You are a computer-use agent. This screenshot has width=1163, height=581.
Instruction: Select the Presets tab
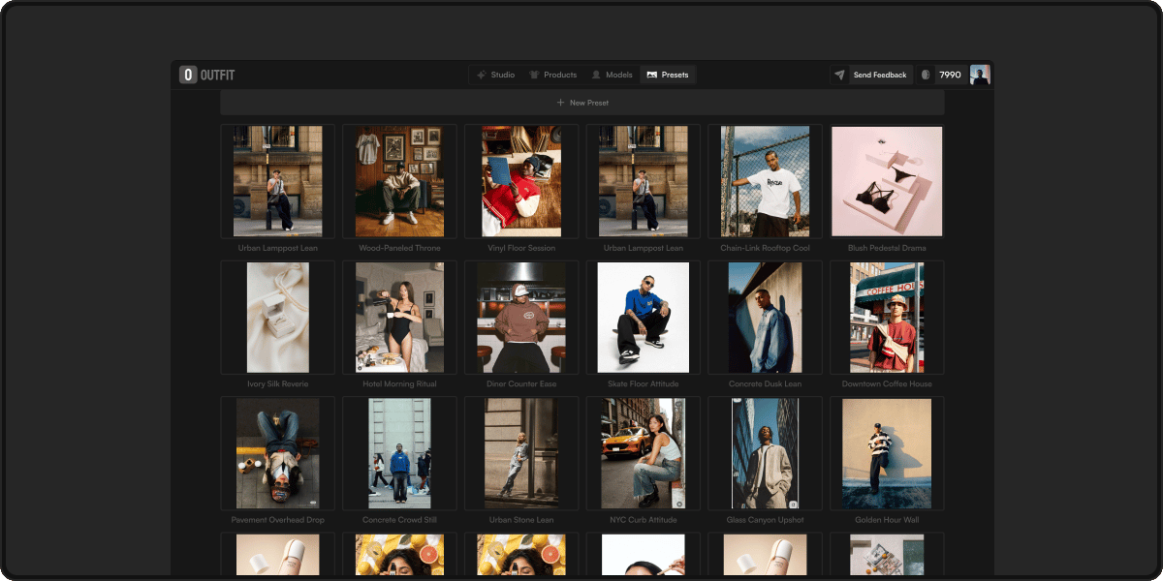point(668,75)
